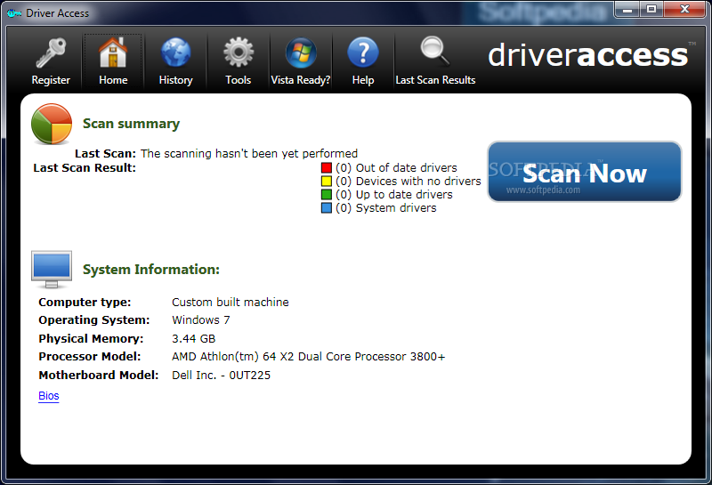
Task: Click the 'Operating System:' label
Action: click(94, 320)
